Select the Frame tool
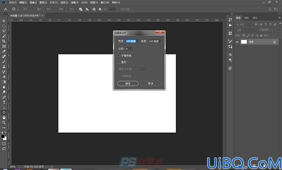Image resolution: width=282 pixels, height=170 pixels. (4, 46)
